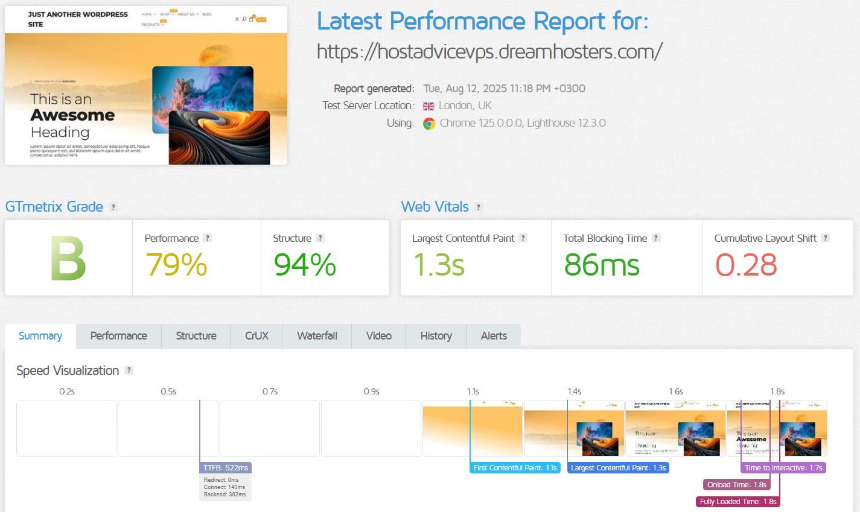Select the CrUX tab
The image size is (860, 512).
point(256,336)
